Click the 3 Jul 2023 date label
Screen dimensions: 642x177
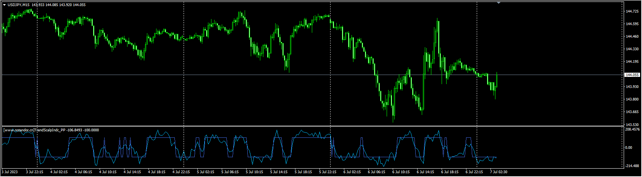point(10,172)
